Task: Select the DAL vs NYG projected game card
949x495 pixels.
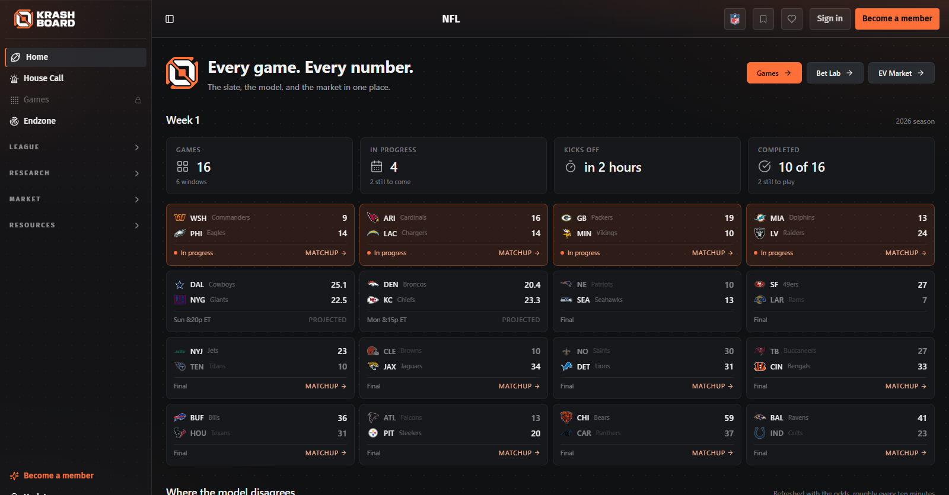Action: pyautogui.click(x=260, y=301)
